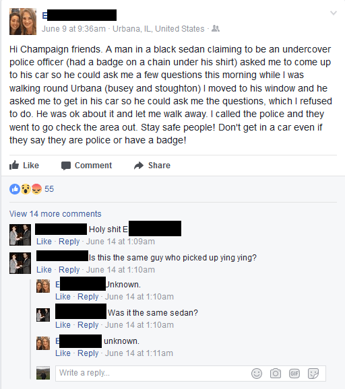This screenshot has height=389, width=345.
Task: Open the post author's profile picture
Action: (x=23, y=22)
